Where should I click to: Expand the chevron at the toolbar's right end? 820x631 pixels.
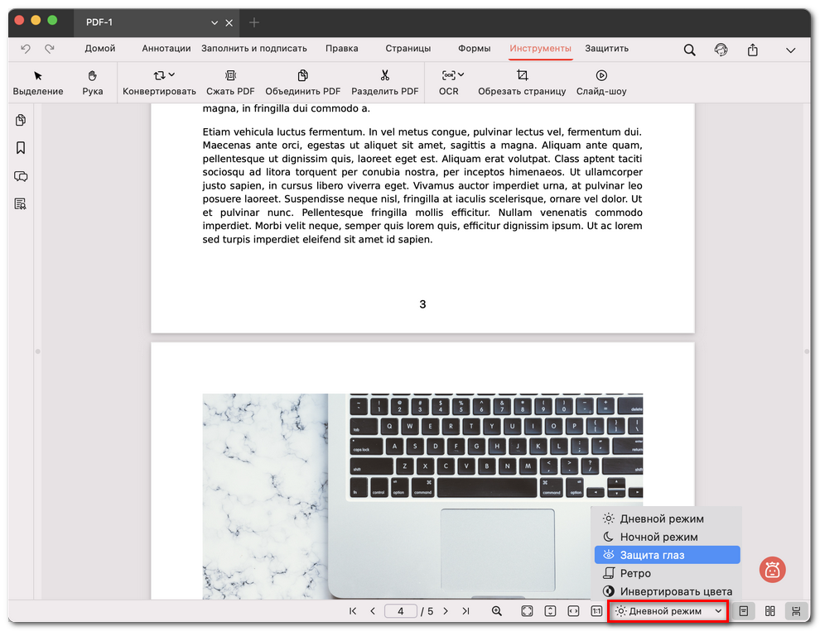[x=790, y=50]
